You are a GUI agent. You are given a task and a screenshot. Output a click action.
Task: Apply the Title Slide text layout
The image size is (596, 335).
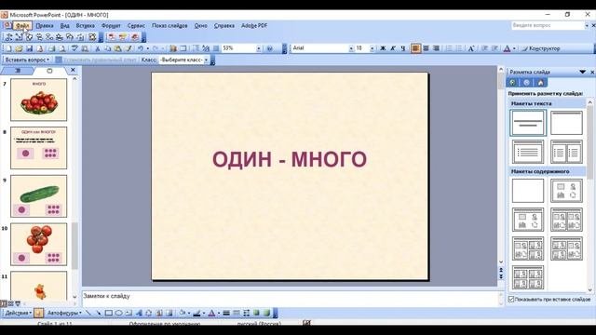pyautogui.click(x=528, y=123)
